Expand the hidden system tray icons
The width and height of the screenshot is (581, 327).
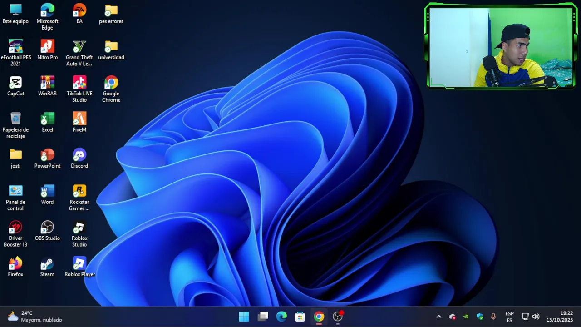tap(438, 317)
